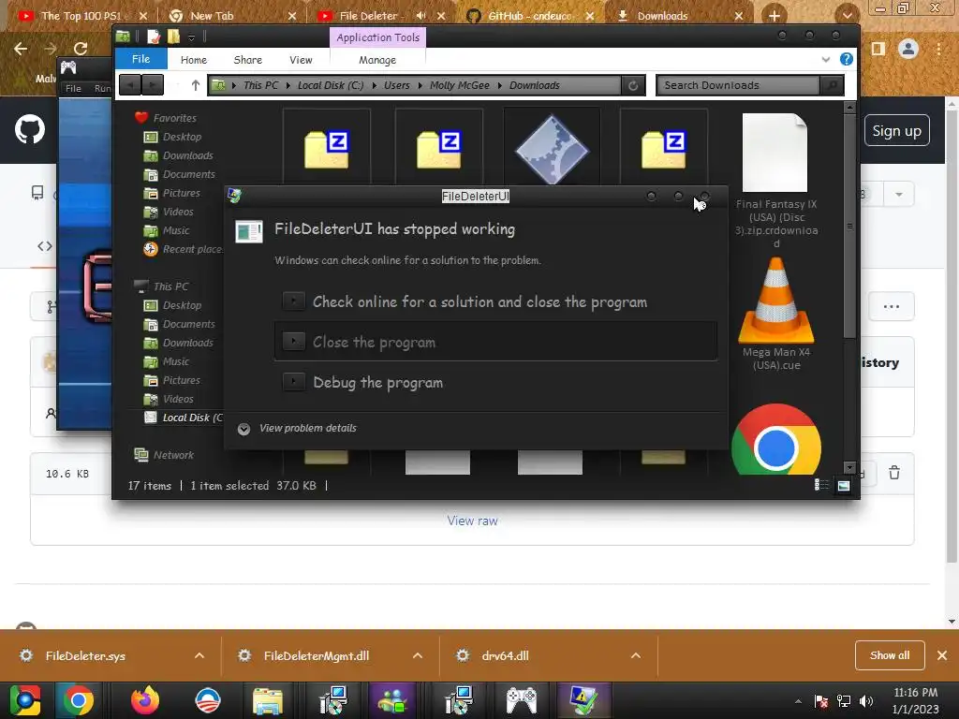Click GitHub Sign up button
Image resolution: width=959 pixels, height=719 pixels.
896,130
